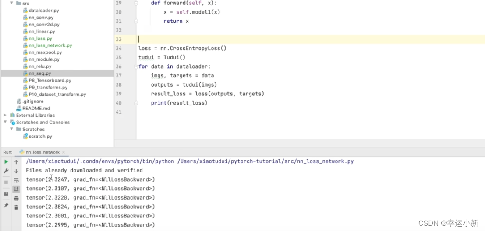Open the .gitignore file
This screenshot has height=231, width=485.
33,101
